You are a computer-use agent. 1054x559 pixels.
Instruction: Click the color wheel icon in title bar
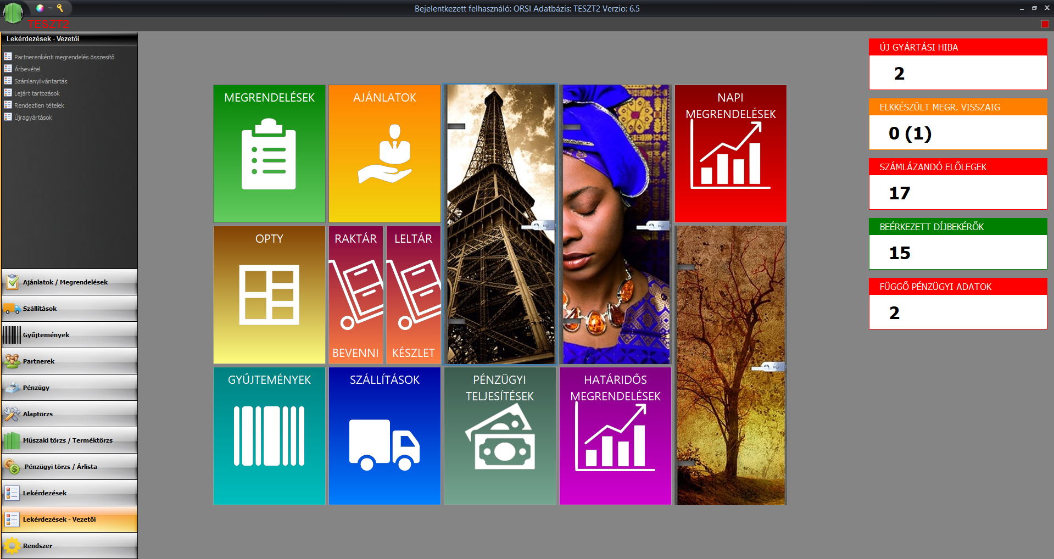(40, 8)
